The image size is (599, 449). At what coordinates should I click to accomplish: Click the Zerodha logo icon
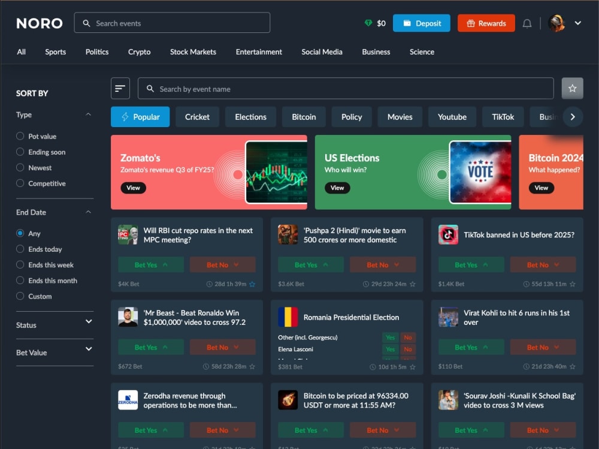[128, 400]
